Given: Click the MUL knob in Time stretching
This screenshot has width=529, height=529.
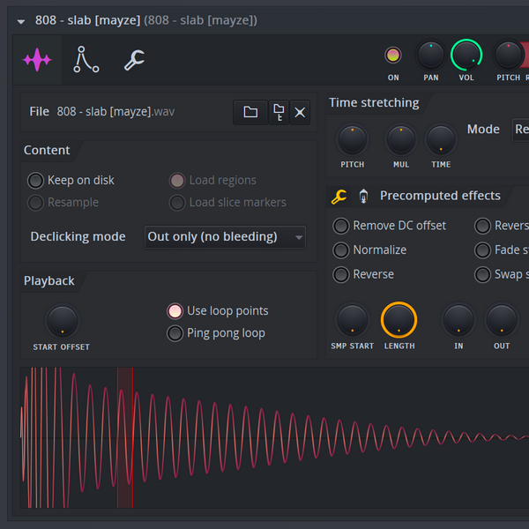Looking at the screenshot, I should click(401, 139).
